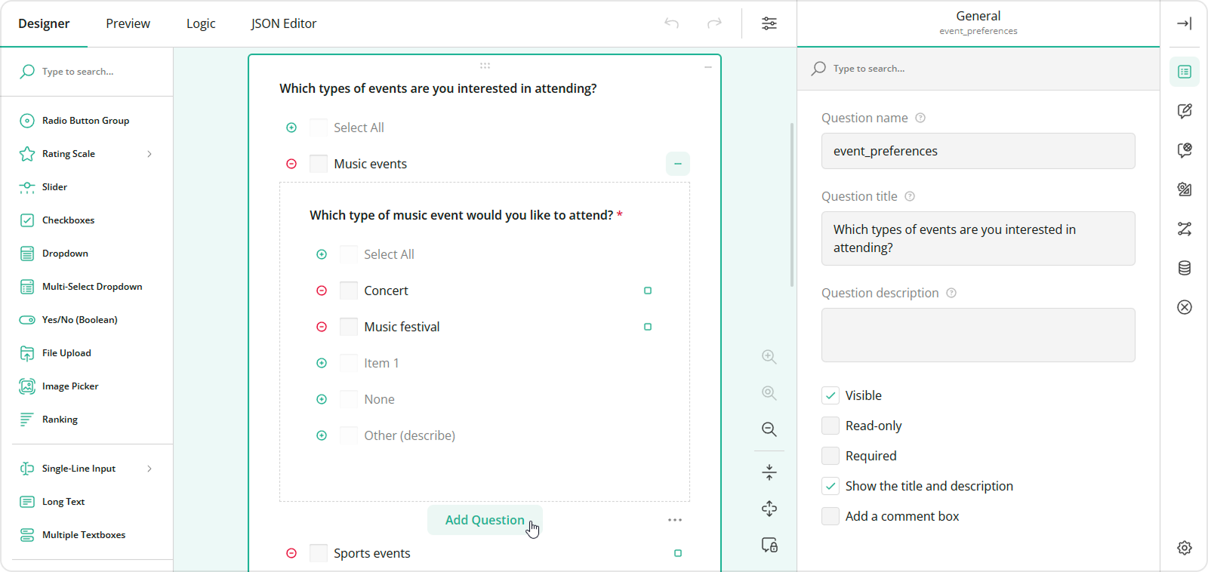Click the undo arrow icon
The width and height of the screenshot is (1208, 572).
tap(671, 23)
